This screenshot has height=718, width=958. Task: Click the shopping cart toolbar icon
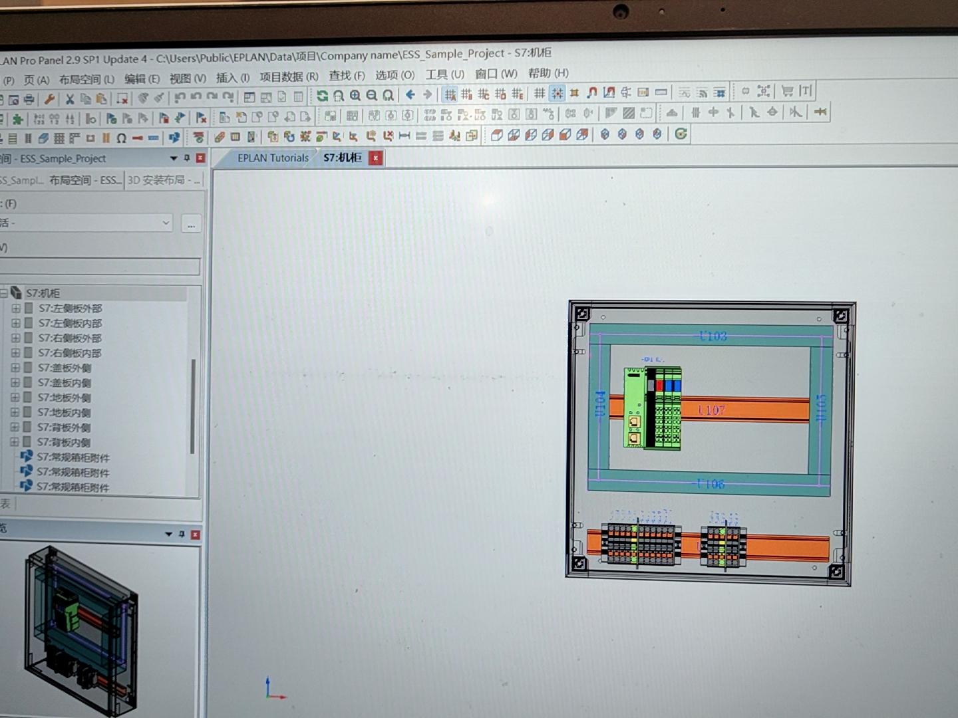click(788, 91)
